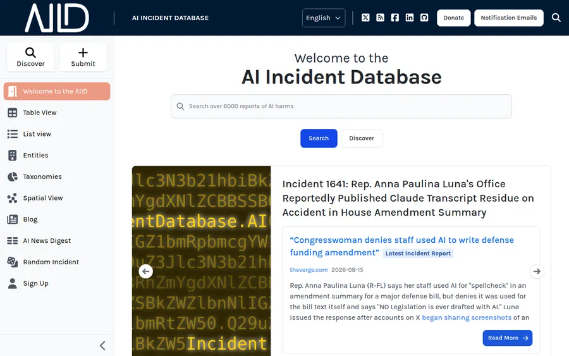
Task: Click the Read More button
Action: pos(507,338)
